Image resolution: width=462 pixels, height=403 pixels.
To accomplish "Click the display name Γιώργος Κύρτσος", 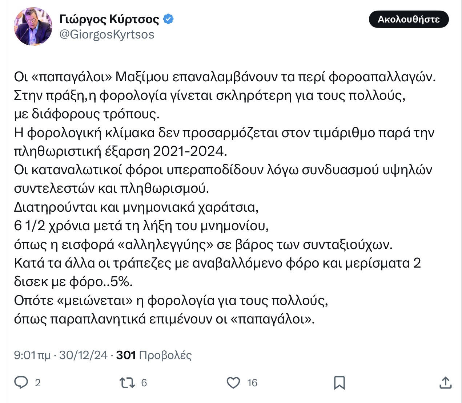I will coord(109,19).
